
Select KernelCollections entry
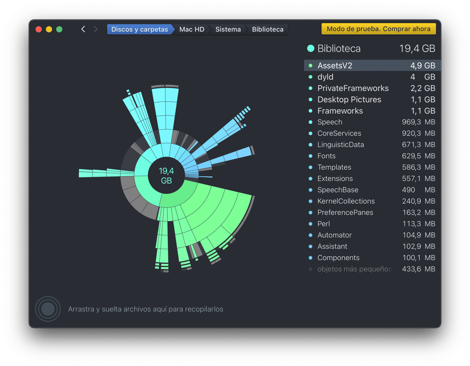click(372, 201)
